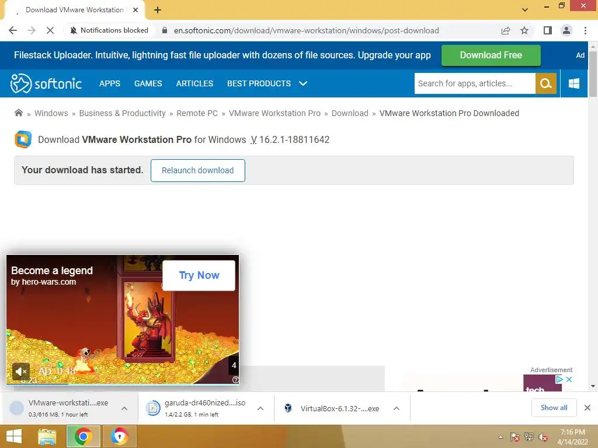
Task: Close the downloads bar
Action: [587, 408]
